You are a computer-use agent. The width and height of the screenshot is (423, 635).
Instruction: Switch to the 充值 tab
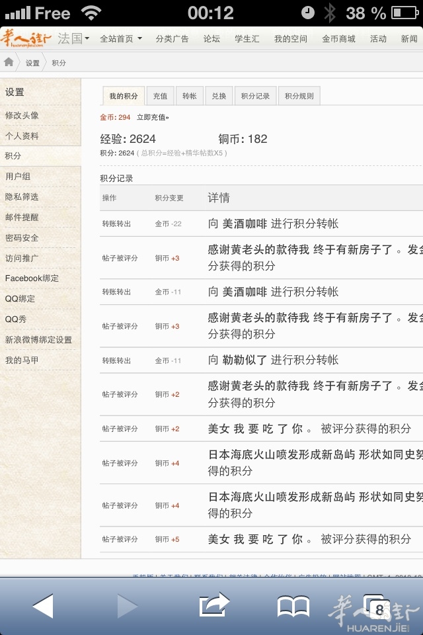[x=160, y=96]
